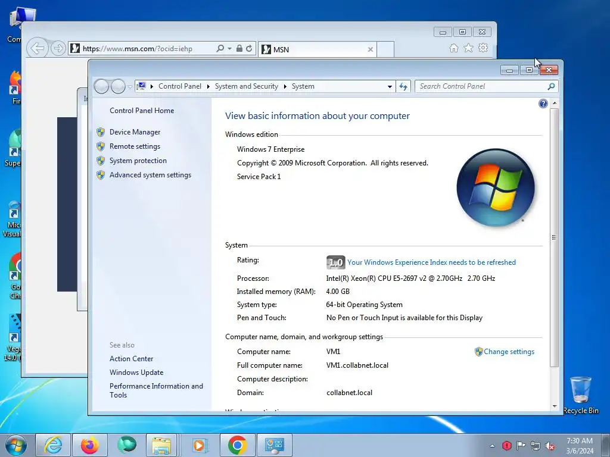
Task: Select Control Panel in the breadcrumb
Action: (180, 86)
